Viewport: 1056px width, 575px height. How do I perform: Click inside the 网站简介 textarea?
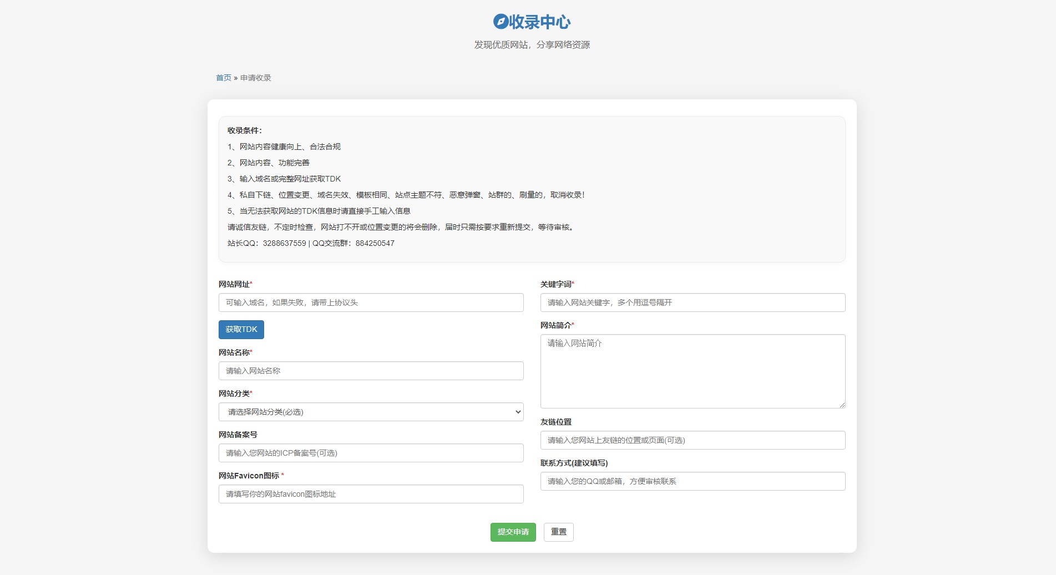point(693,371)
